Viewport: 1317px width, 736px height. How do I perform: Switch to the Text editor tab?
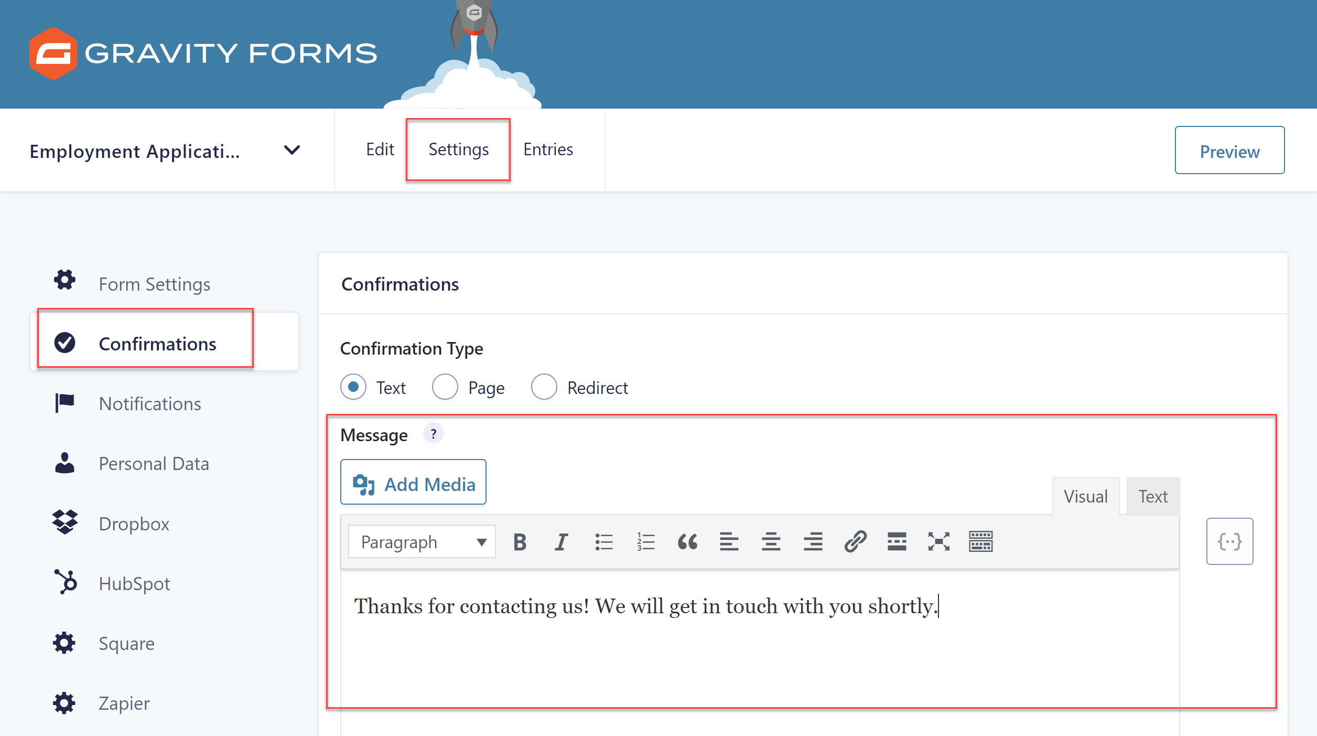pyautogui.click(x=1153, y=496)
